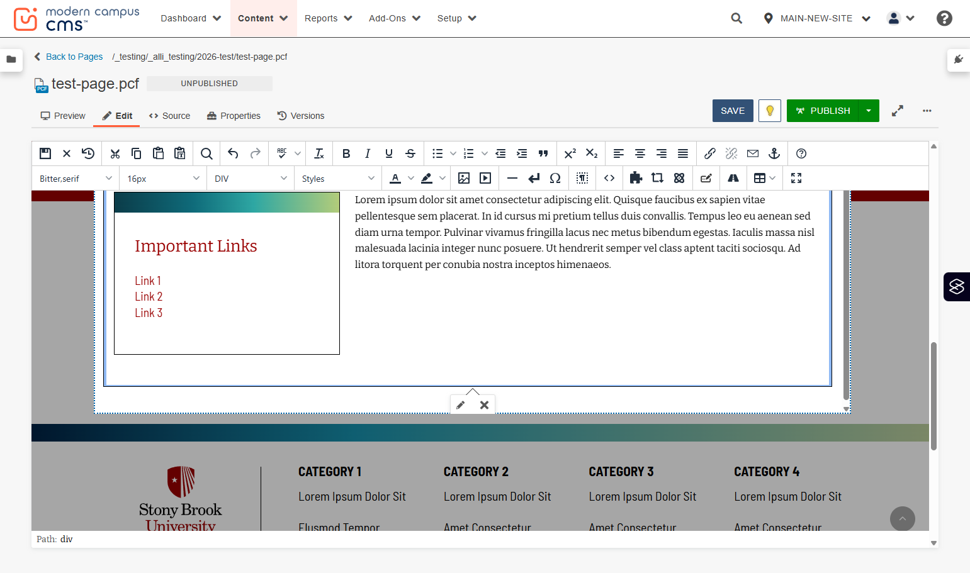
Task: Insert an anchor
Action: pos(774,153)
